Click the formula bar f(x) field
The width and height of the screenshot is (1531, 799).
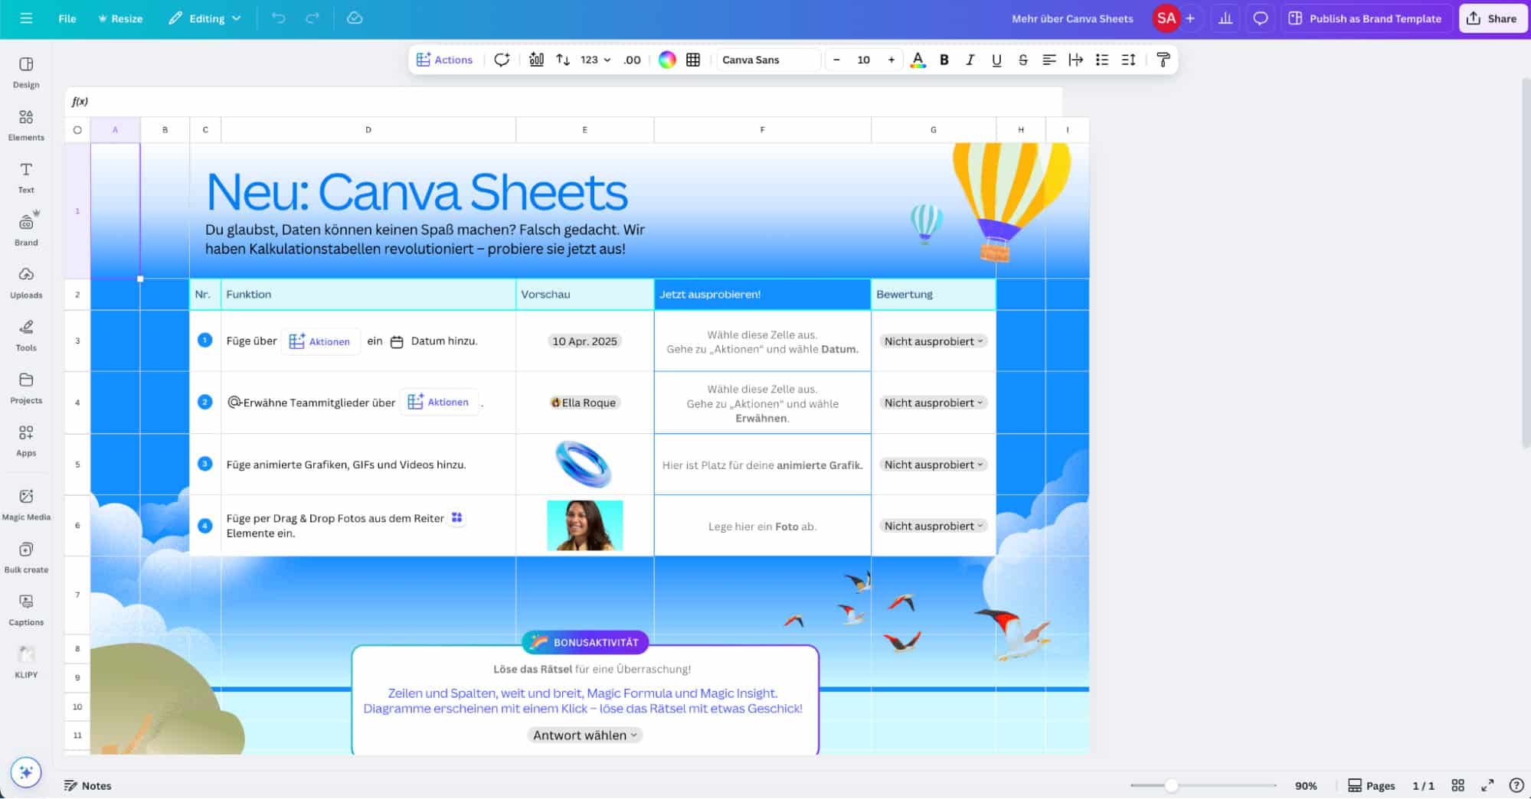click(564, 101)
